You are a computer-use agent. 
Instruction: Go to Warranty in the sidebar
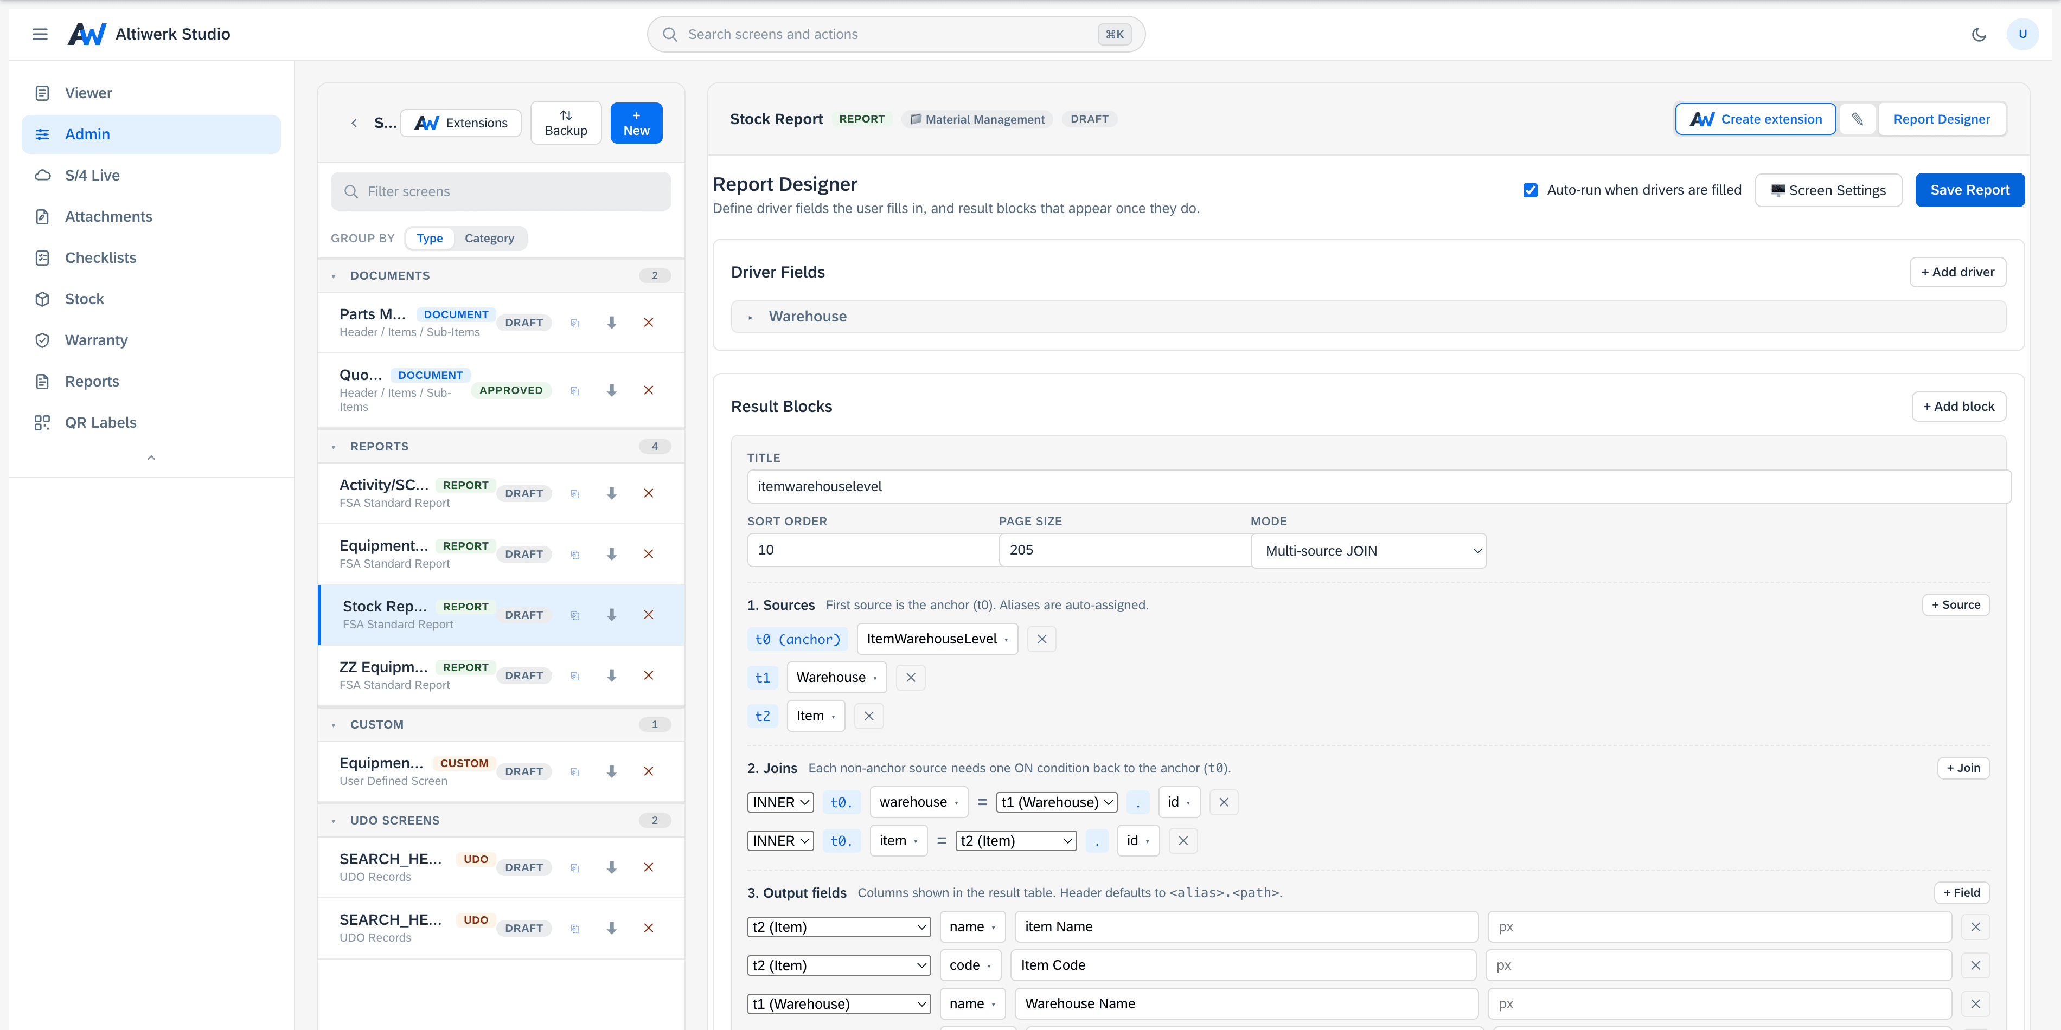151,340
